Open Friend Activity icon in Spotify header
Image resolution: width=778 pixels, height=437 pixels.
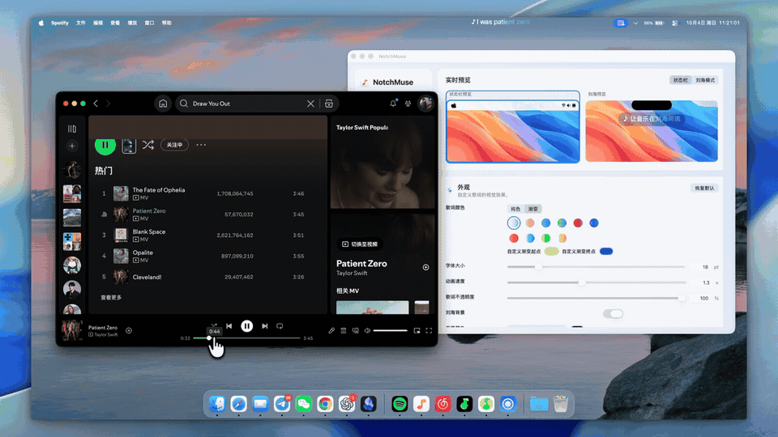pos(408,104)
